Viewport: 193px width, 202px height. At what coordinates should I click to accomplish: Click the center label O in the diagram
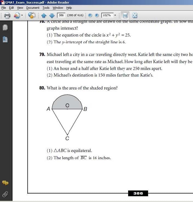click(x=67, y=105)
